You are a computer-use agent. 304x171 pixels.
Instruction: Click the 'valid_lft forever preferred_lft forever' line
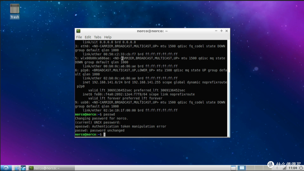pos(125,98)
